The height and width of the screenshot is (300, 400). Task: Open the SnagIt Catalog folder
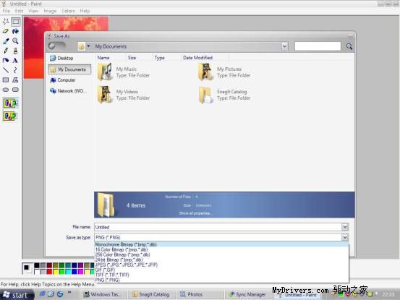click(x=224, y=95)
